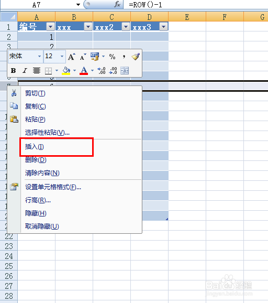The height and width of the screenshot is (303, 268).
Task: Select row 28 header
Action: pos(9,296)
